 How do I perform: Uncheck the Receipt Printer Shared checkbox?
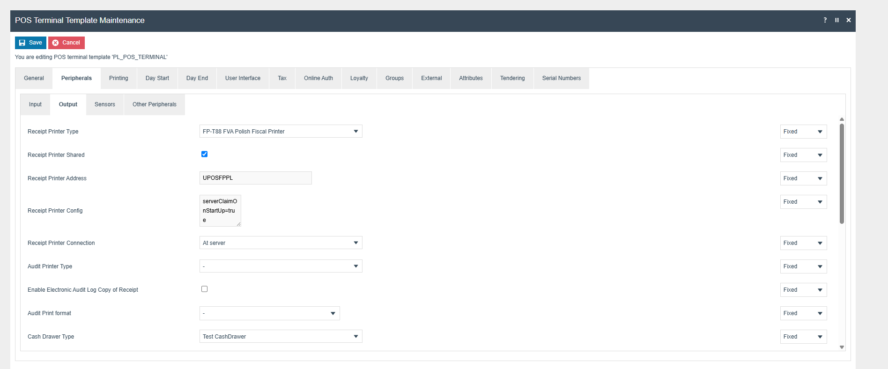click(204, 154)
